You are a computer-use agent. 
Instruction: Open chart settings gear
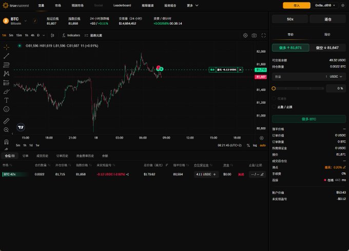tap(245, 35)
